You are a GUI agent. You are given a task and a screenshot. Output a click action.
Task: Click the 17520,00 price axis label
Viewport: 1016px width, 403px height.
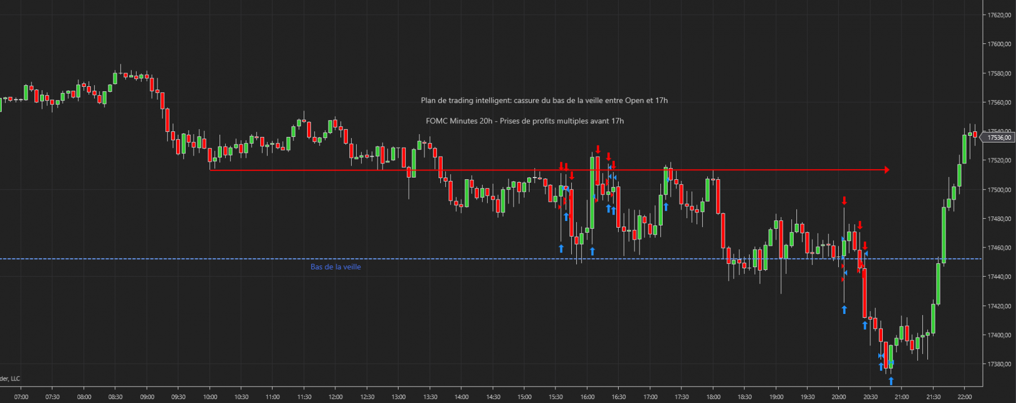coord(999,161)
